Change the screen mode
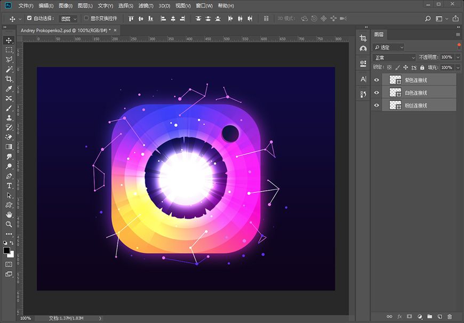 click(9, 274)
